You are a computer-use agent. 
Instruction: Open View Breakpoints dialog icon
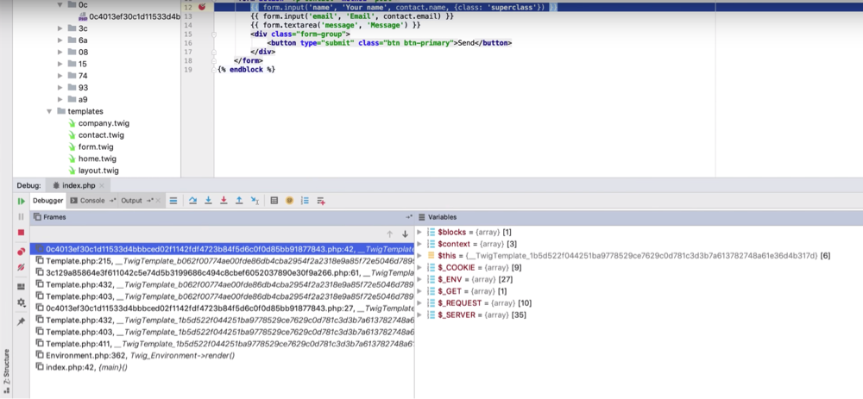[x=21, y=252]
